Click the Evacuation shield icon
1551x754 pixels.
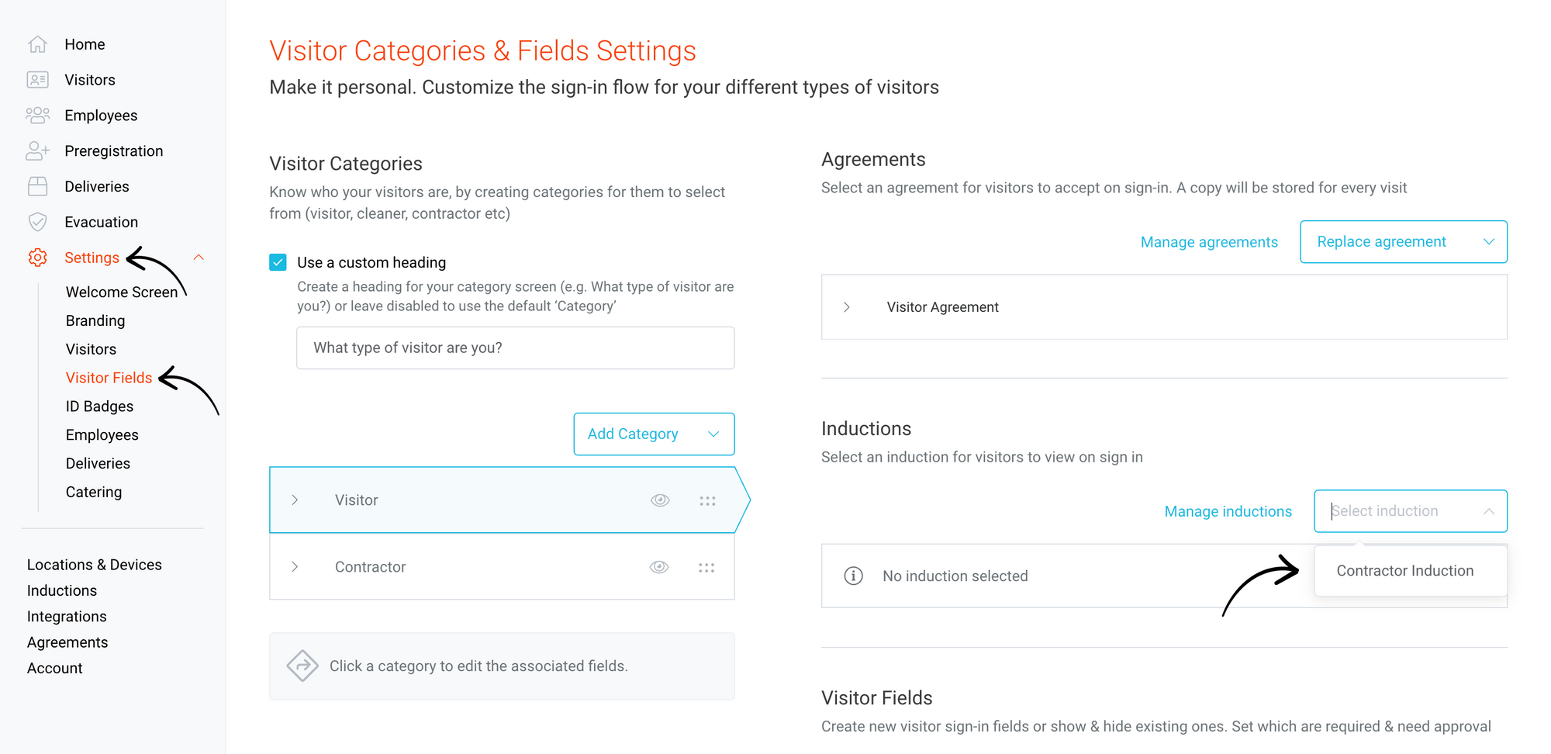(37, 222)
